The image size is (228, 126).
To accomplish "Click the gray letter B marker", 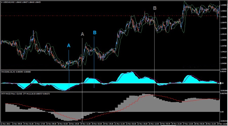I will tap(155, 8).
